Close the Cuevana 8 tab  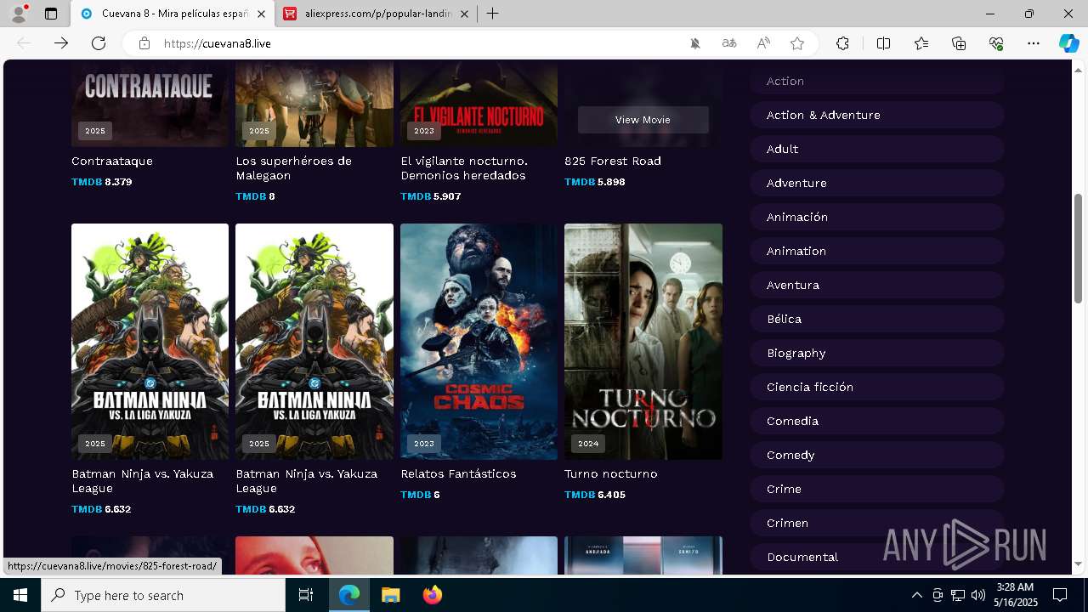click(x=261, y=14)
